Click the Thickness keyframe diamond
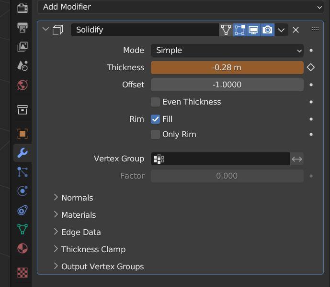Viewport: 330px width, 287px height. tap(311, 67)
